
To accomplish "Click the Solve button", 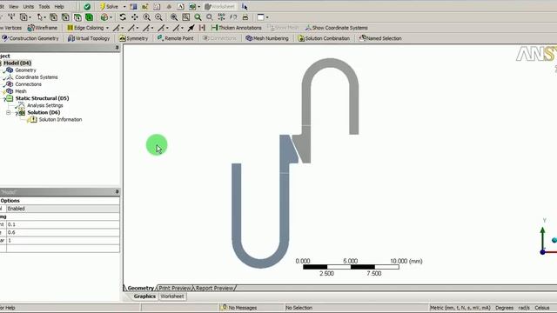I will tap(109, 6).
